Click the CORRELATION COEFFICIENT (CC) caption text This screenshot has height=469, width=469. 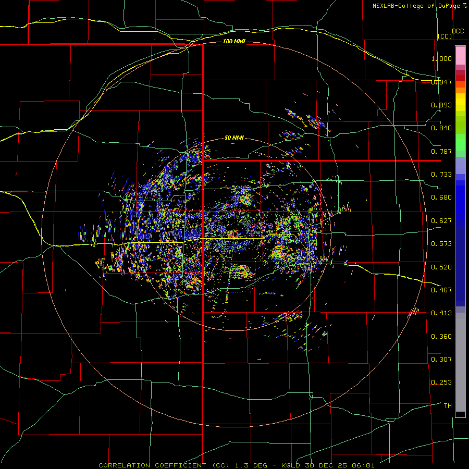[x=164, y=465]
